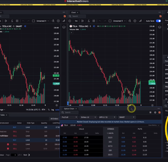
Task: Toggle the Auto Save switch
Action: point(158,21)
